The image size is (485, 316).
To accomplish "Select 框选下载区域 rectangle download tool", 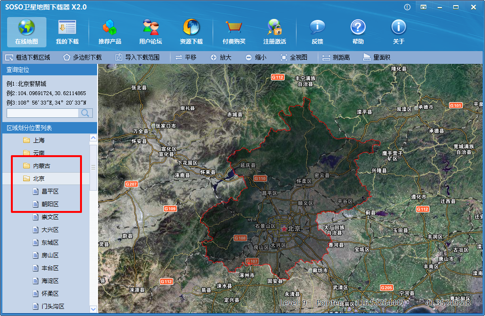I will pos(28,57).
